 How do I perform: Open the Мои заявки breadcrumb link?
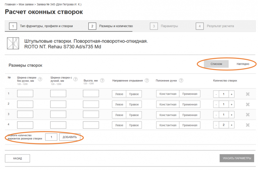(26, 5)
